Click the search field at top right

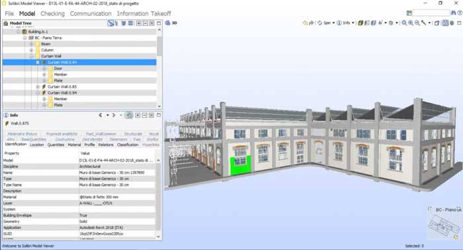pyautogui.click(x=431, y=13)
